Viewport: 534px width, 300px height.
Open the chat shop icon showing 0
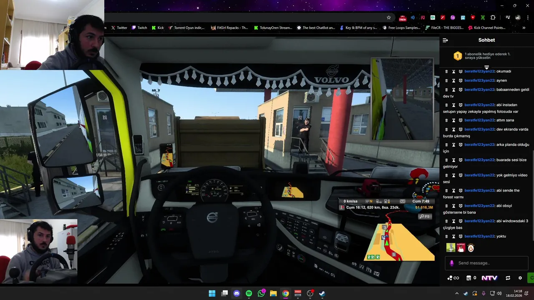471,278
